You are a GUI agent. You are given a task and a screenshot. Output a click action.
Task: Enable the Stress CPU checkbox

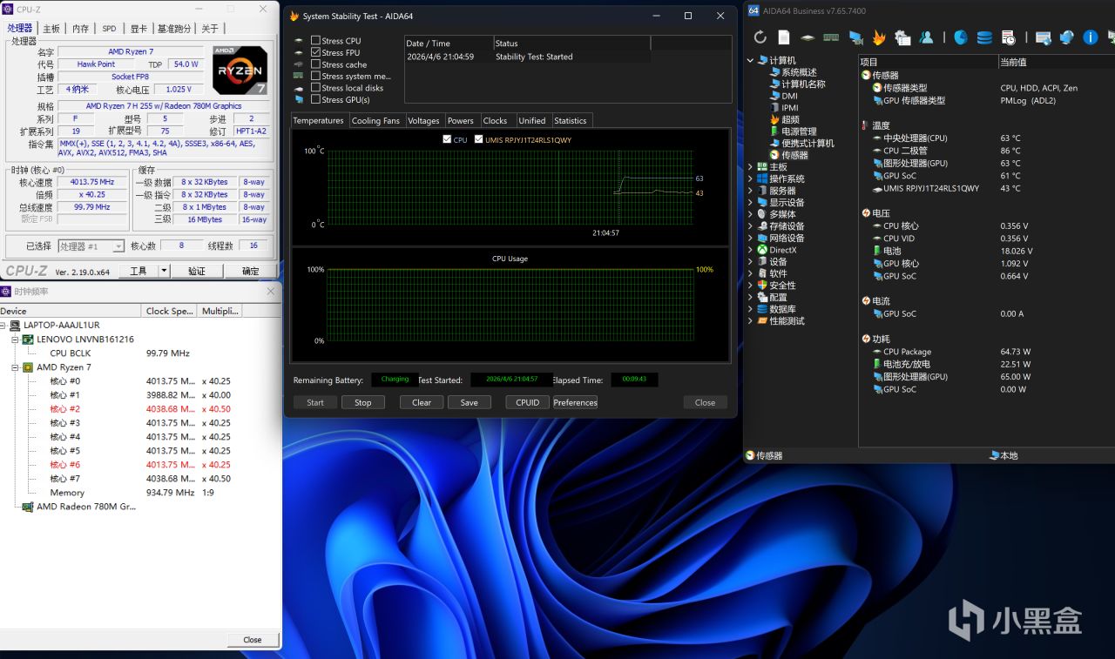(x=316, y=41)
